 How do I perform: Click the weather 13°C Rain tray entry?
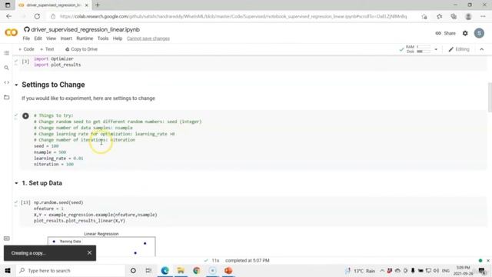361,271
